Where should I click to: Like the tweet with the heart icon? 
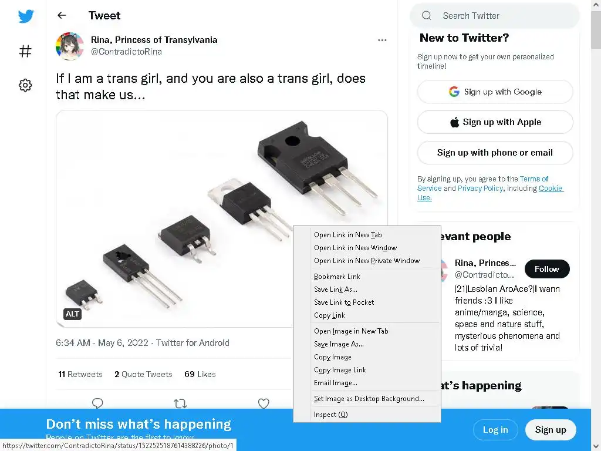click(x=264, y=403)
